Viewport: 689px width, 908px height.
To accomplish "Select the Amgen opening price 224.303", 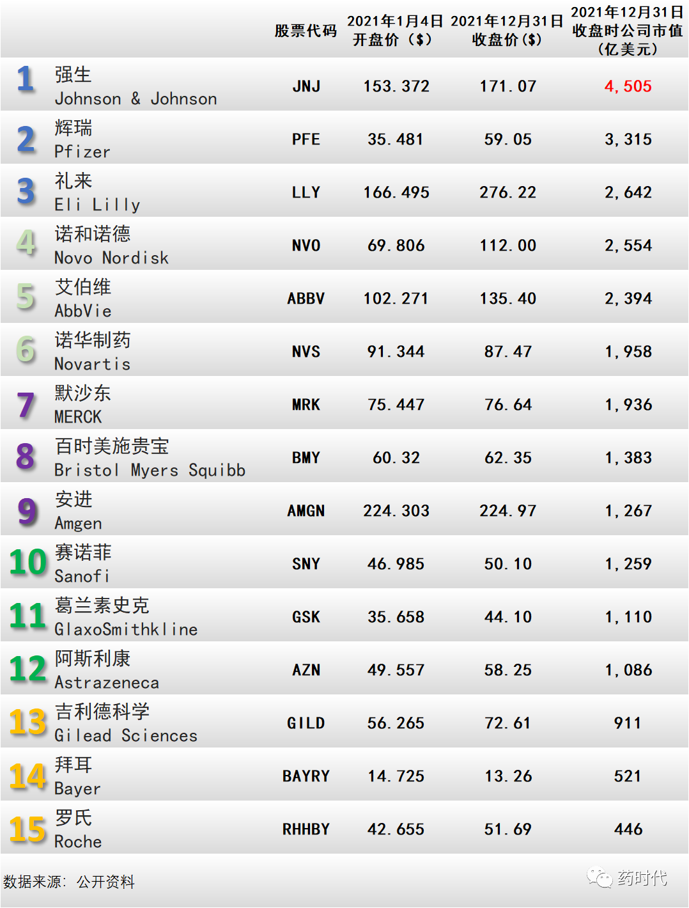I will tap(396, 511).
